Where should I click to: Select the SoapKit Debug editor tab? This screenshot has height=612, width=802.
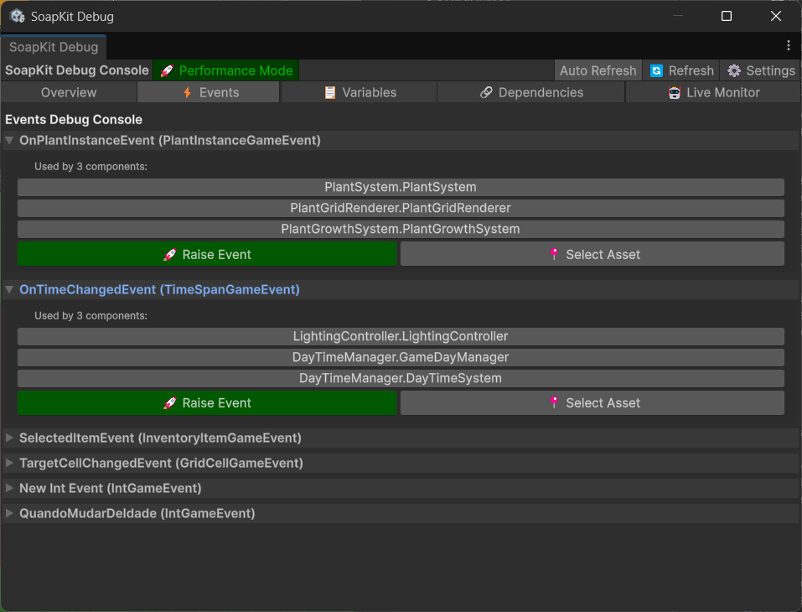point(54,47)
